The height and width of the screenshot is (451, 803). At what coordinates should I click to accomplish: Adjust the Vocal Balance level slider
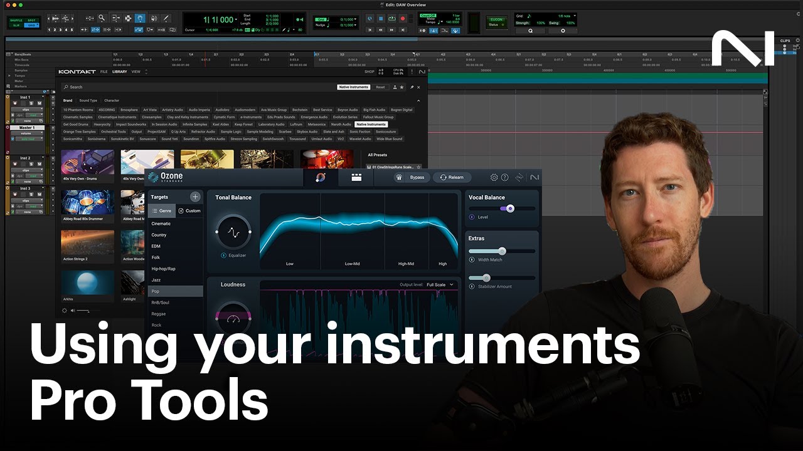click(510, 209)
